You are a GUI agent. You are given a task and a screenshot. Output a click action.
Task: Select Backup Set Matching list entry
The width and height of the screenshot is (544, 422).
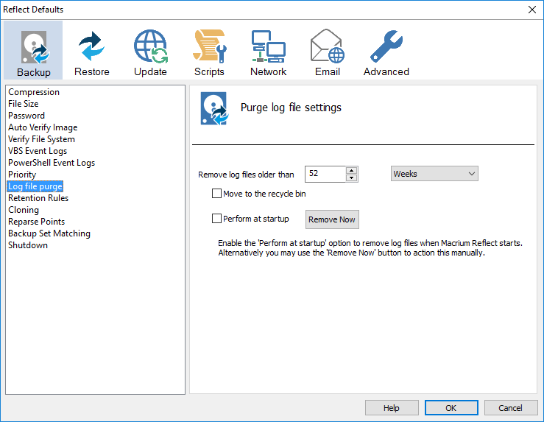[49, 233]
